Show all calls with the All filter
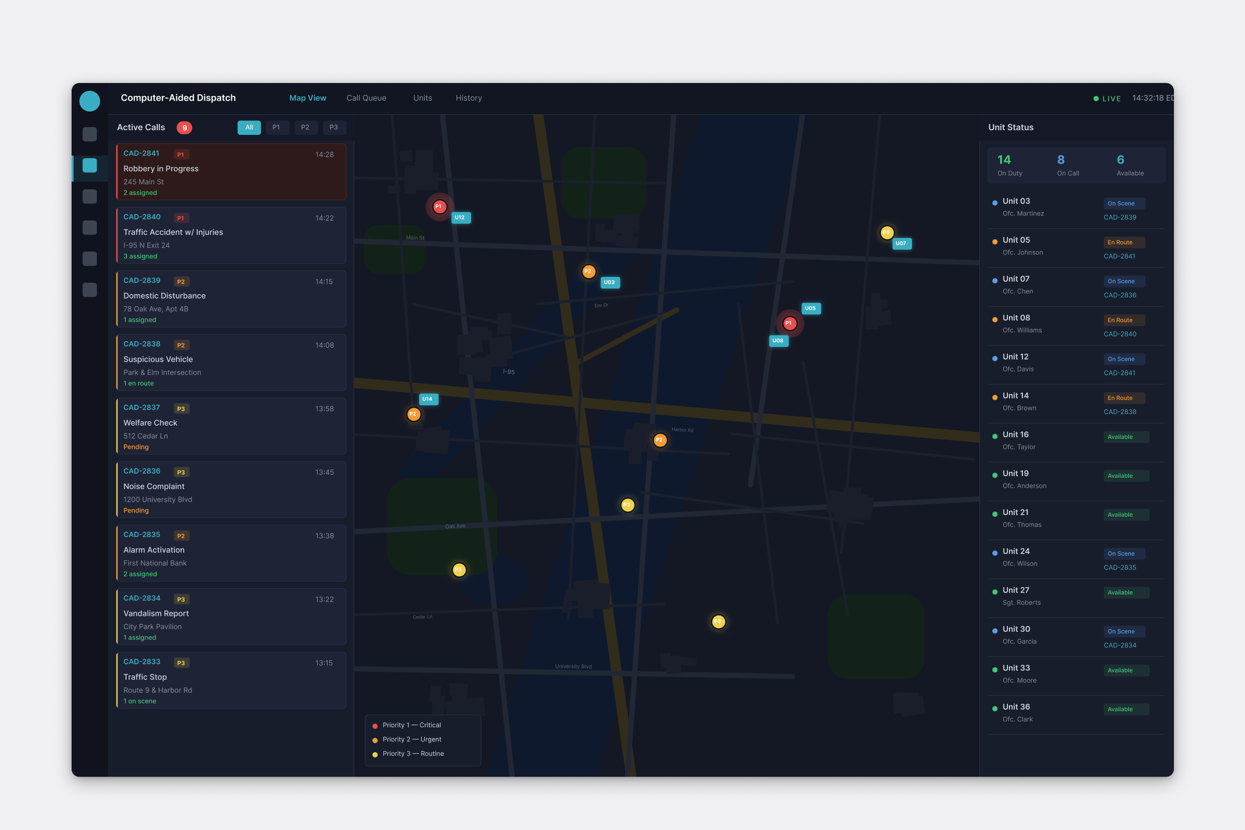 [249, 128]
